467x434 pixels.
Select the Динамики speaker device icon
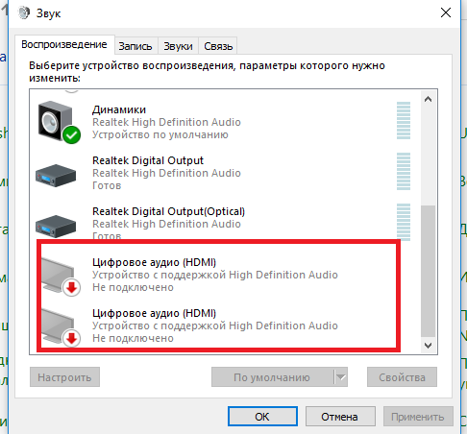pyautogui.click(x=59, y=122)
